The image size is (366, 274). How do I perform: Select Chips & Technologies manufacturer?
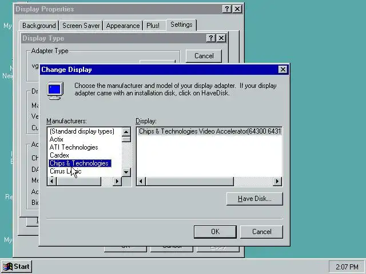point(80,163)
